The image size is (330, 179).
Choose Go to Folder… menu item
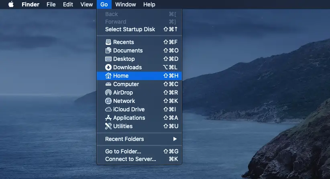pos(123,151)
